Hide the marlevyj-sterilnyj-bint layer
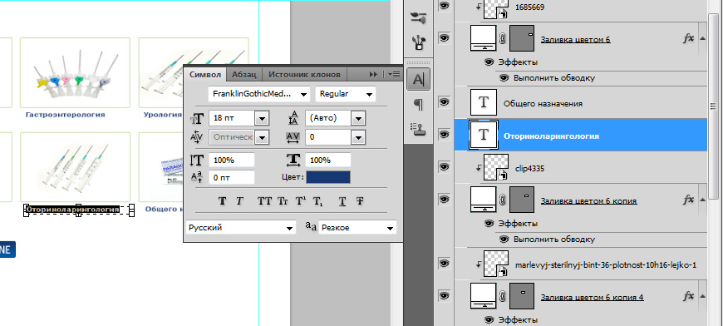This screenshot has width=723, height=326. pyautogui.click(x=444, y=263)
